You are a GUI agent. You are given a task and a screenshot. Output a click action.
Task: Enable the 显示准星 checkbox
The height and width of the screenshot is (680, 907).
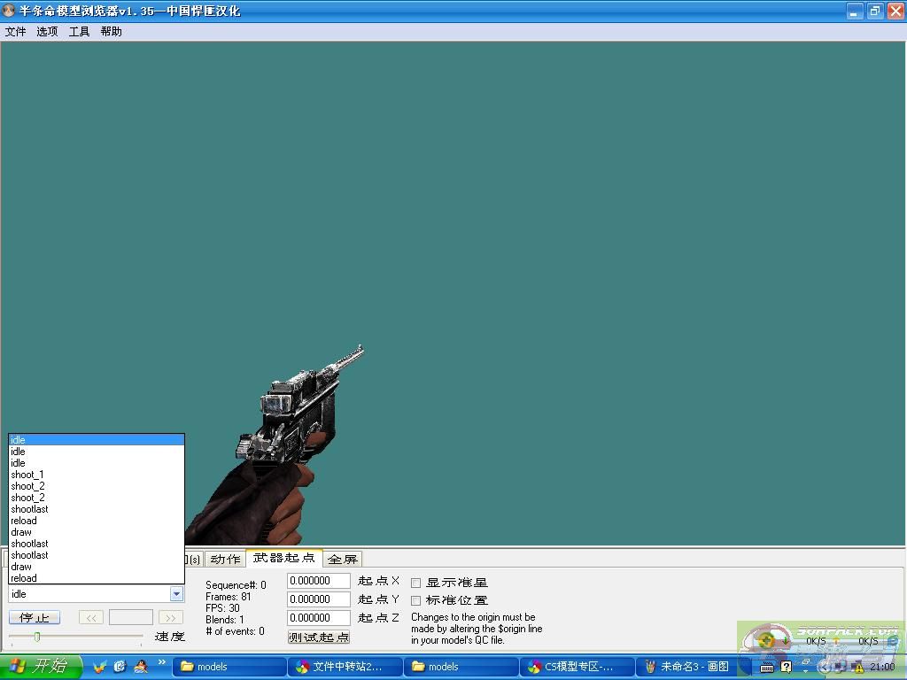tap(416, 583)
